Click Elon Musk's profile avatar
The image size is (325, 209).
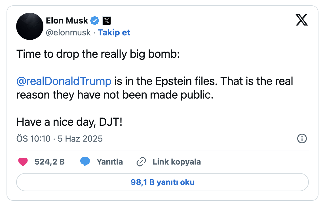point(30,26)
